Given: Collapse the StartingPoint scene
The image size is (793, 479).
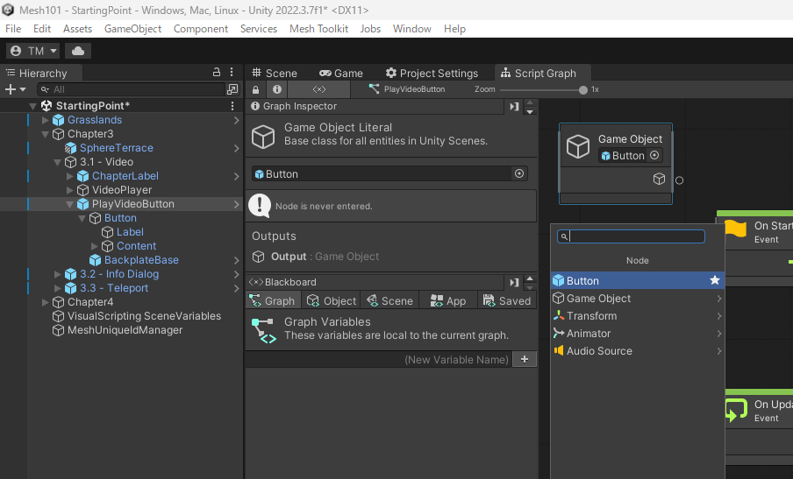Looking at the screenshot, I should tap(32, 106).
